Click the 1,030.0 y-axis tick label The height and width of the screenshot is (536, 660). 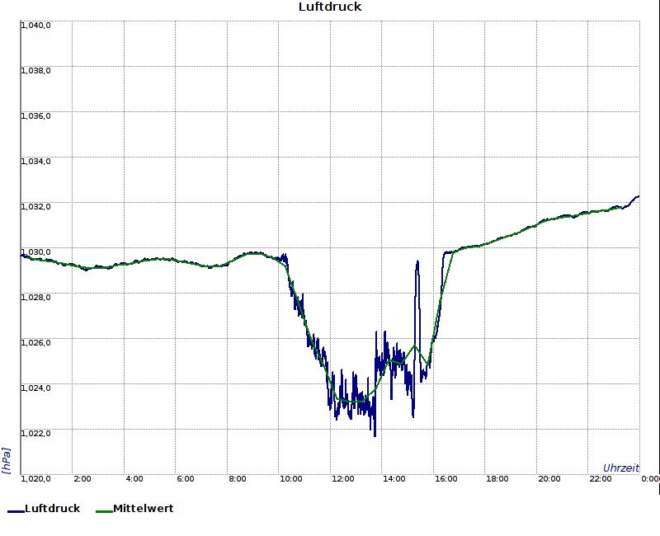pyautogui.click(x=36, y=252)
